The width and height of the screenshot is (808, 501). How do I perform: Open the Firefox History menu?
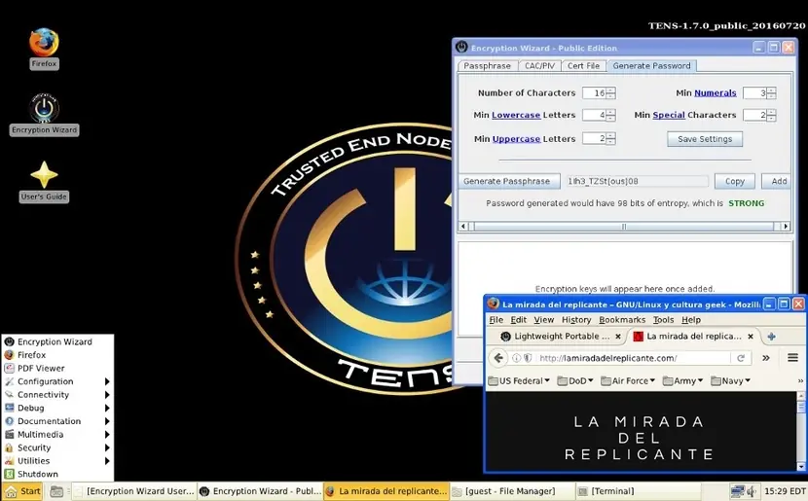pos(576,320)
